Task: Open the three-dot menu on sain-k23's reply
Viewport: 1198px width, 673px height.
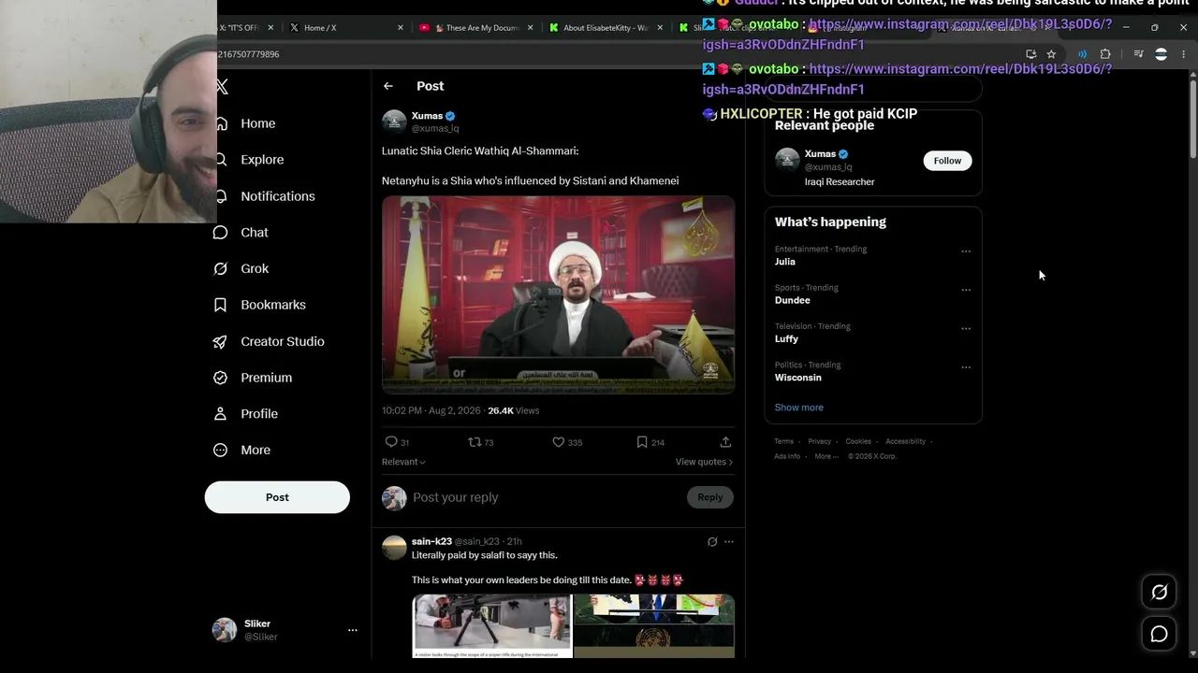Action: coord(729,542)
